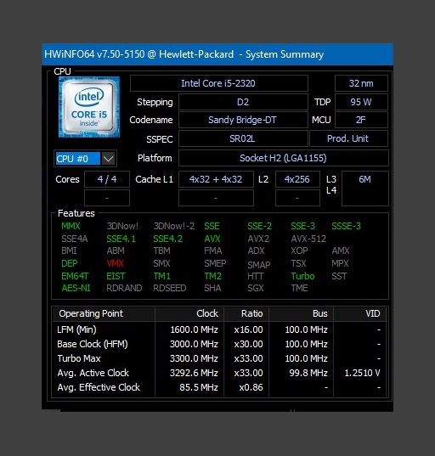Click the Intel Core i5-2320 processor name field

click(x=219, y=83)
